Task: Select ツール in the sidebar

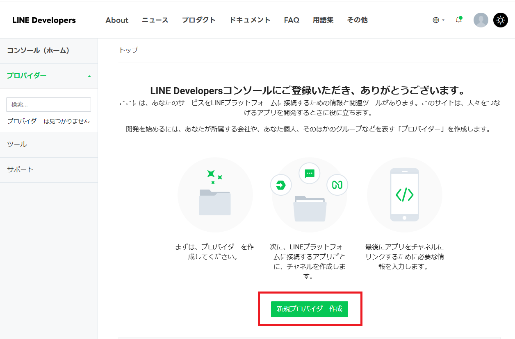Action: (x=17, y=144)
